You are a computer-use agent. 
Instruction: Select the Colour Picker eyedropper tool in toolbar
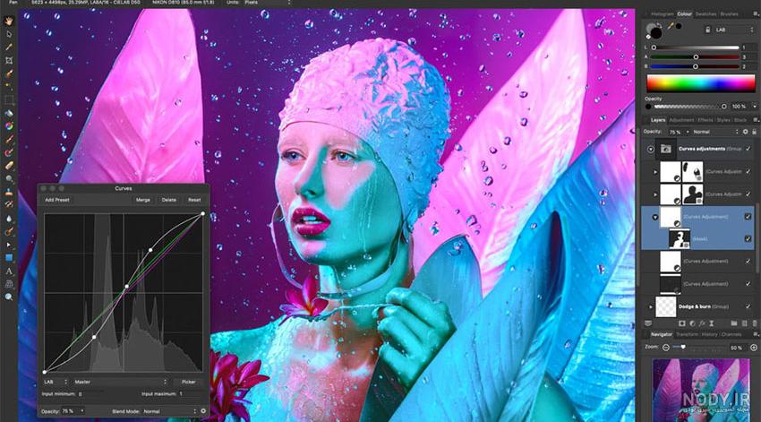(x=9, y=47)
